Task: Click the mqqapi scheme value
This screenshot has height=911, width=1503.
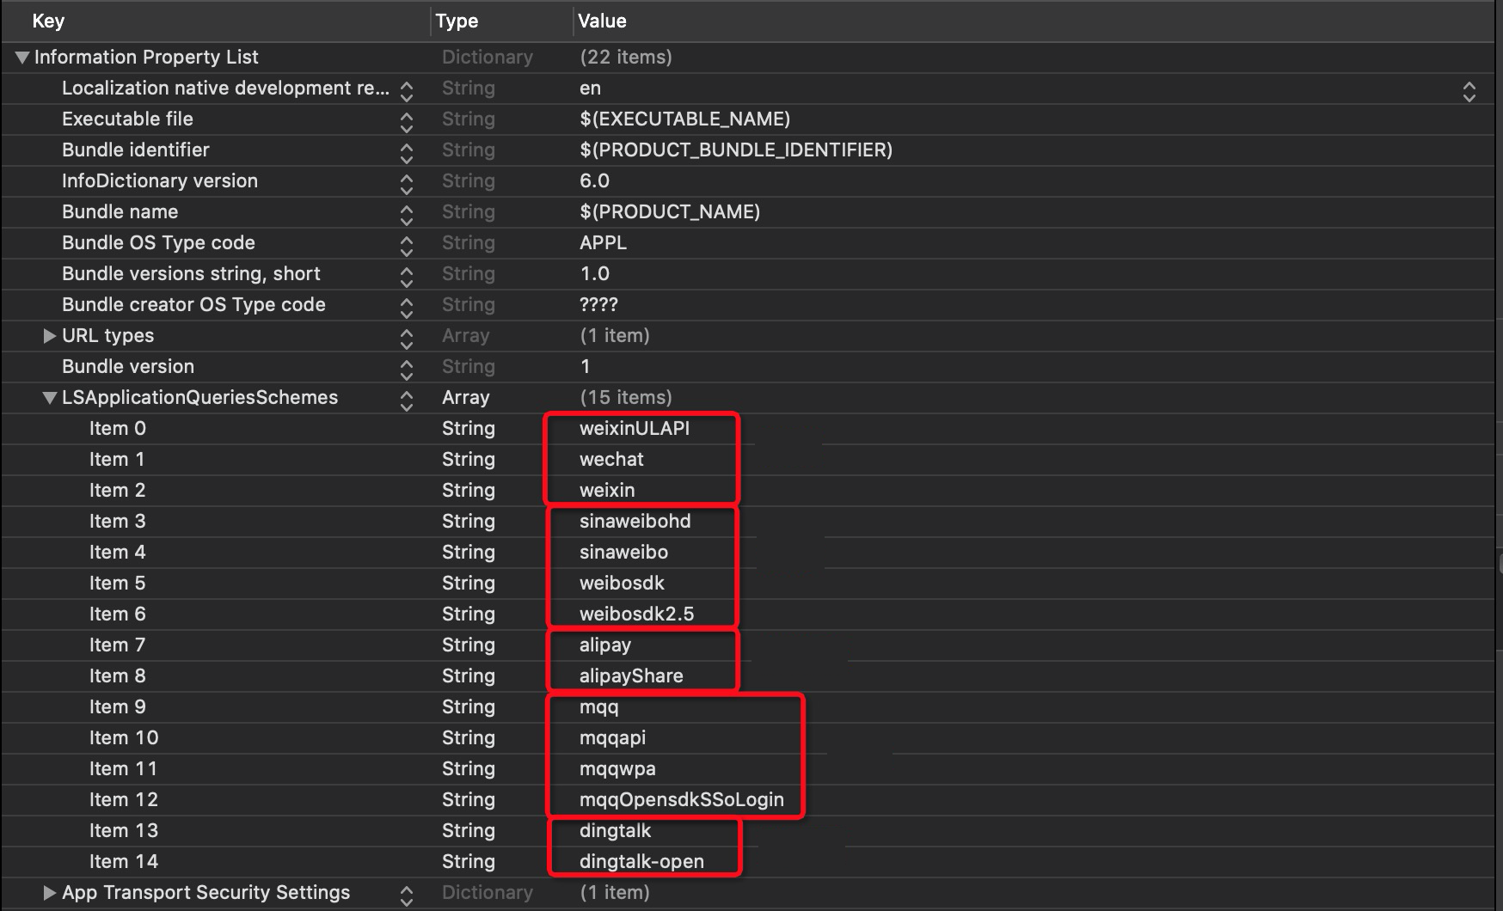Action: (x=612, y=739)
